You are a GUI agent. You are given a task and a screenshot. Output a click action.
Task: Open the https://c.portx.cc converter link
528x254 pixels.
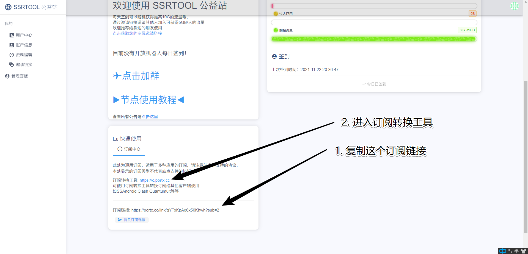155,180
